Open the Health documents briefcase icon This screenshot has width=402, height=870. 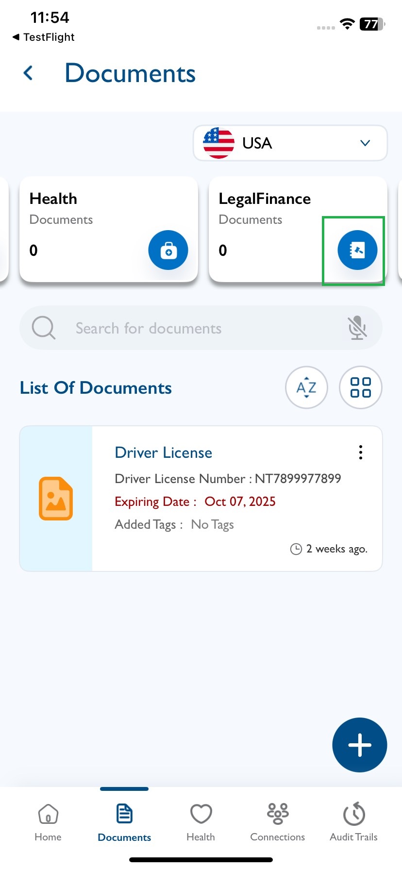click(168, 250)
